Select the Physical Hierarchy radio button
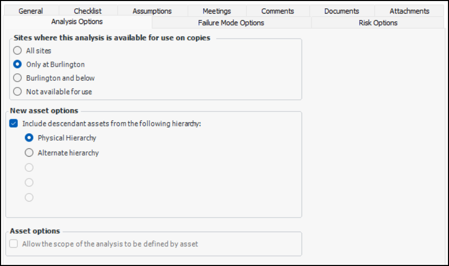 (30, 138)
